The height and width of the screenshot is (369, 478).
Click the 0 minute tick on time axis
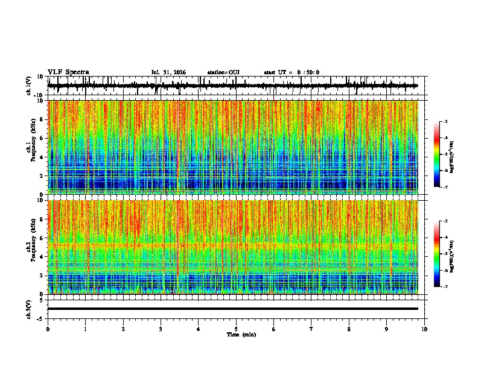tap(48, 329)
